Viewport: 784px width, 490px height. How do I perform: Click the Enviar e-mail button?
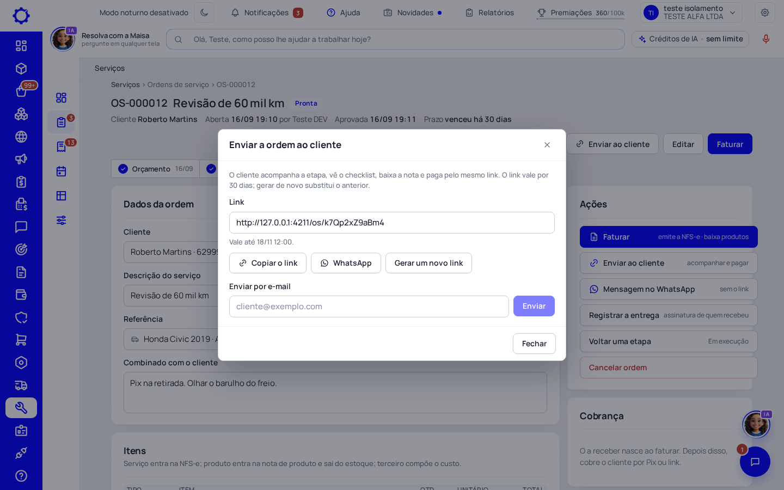pos(534,306)
